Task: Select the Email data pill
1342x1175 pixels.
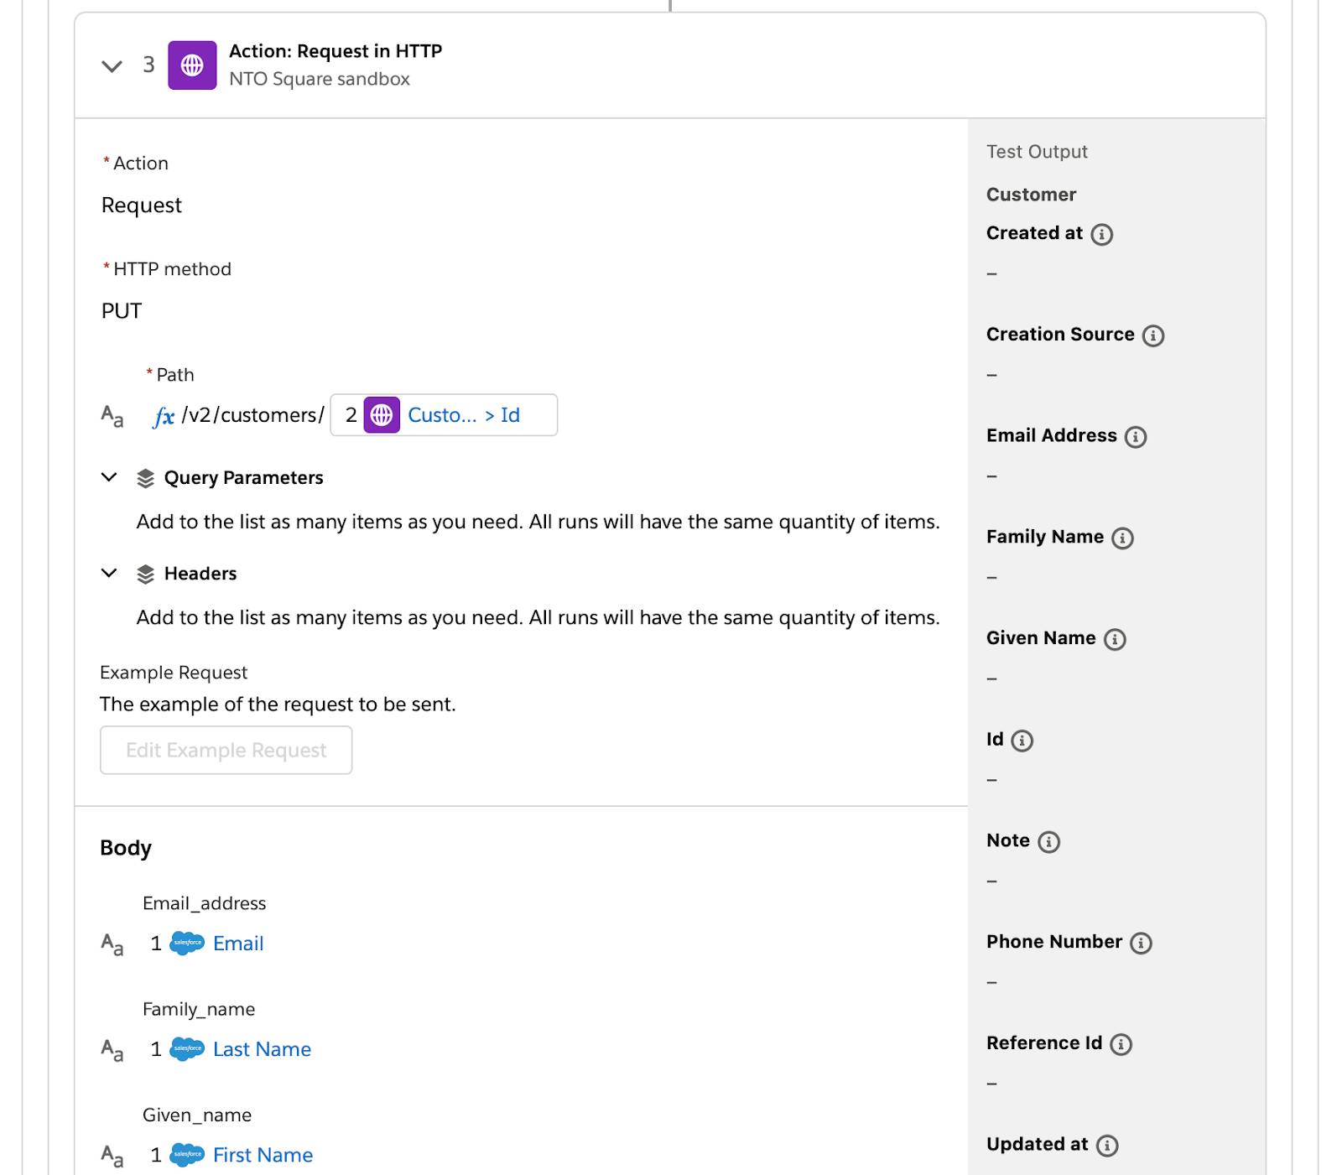Action: pos(238,944)
